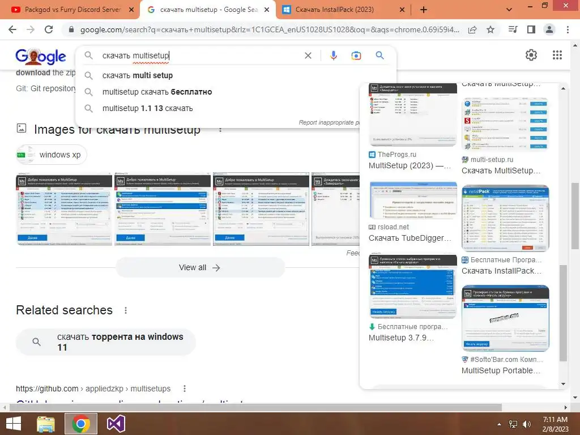Choose suggestion 'multisetup скачать бесплатно'
Screen dimensions: 580x435
(x=236, y=92)
